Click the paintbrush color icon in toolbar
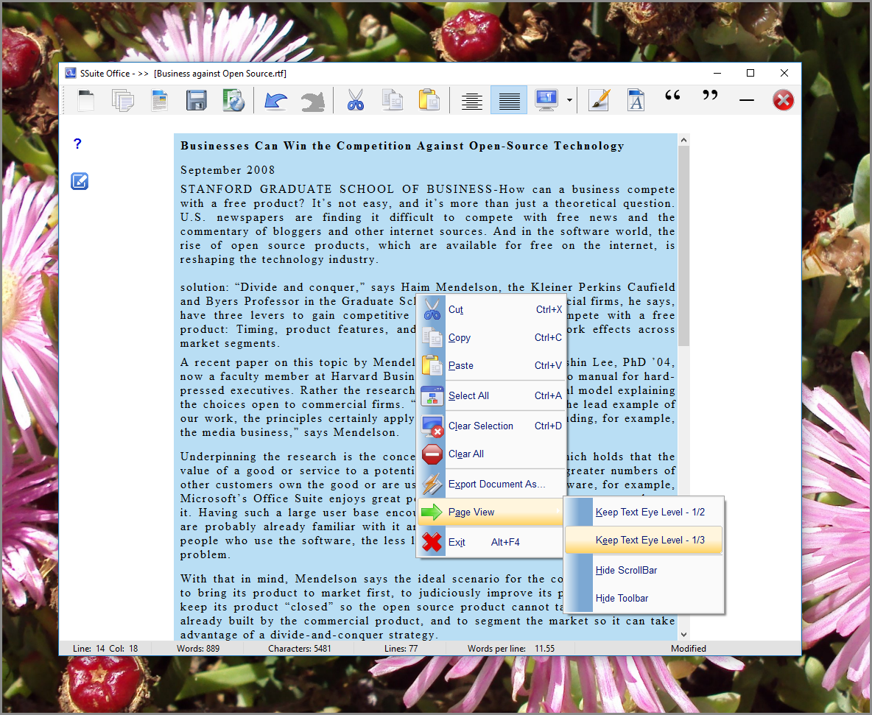 click(x=599, y=100)
